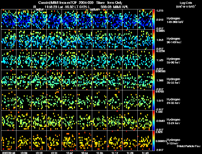Click the '1.500' colorbar value
This screenshot has height=154, width=202.
coord(159,112)
